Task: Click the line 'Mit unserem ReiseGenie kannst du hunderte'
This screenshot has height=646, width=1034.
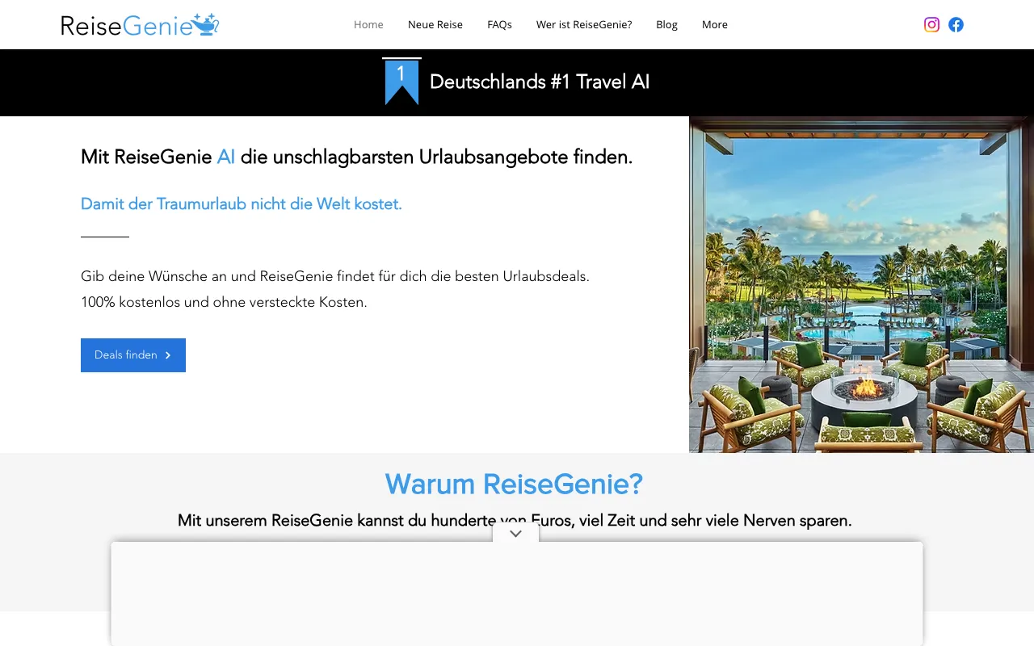Action: (x=515, y=521)
